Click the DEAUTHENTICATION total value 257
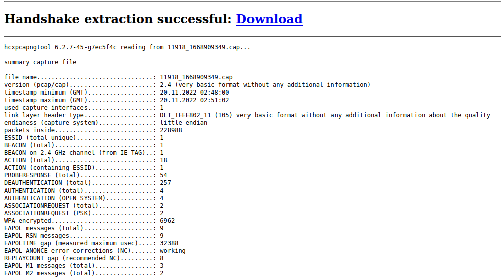The height and width of the screenshot is (277, 501). (x=165, y=183)
